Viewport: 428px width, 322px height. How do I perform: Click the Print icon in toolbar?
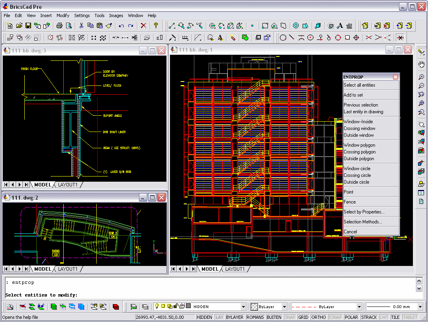point(59,26)
